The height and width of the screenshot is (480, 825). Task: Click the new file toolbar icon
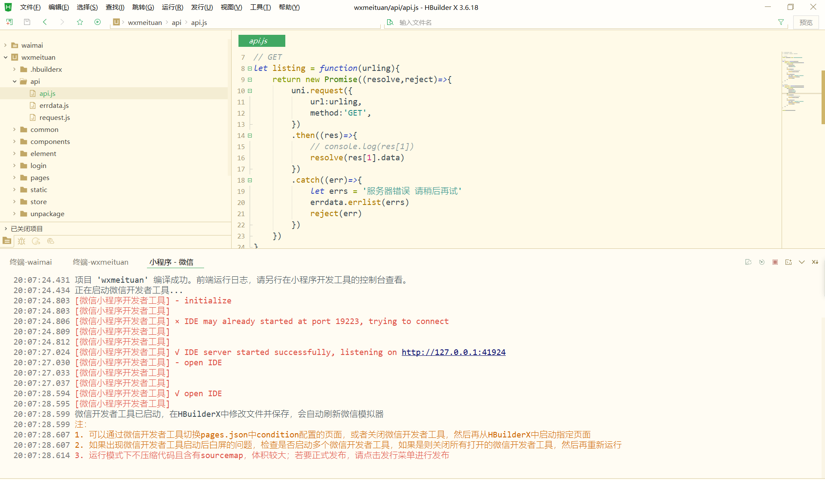pyautogui.click(x=9, y=22)
